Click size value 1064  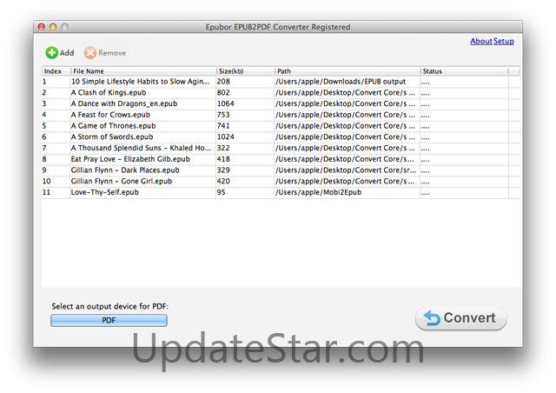[x=226, y=103]
